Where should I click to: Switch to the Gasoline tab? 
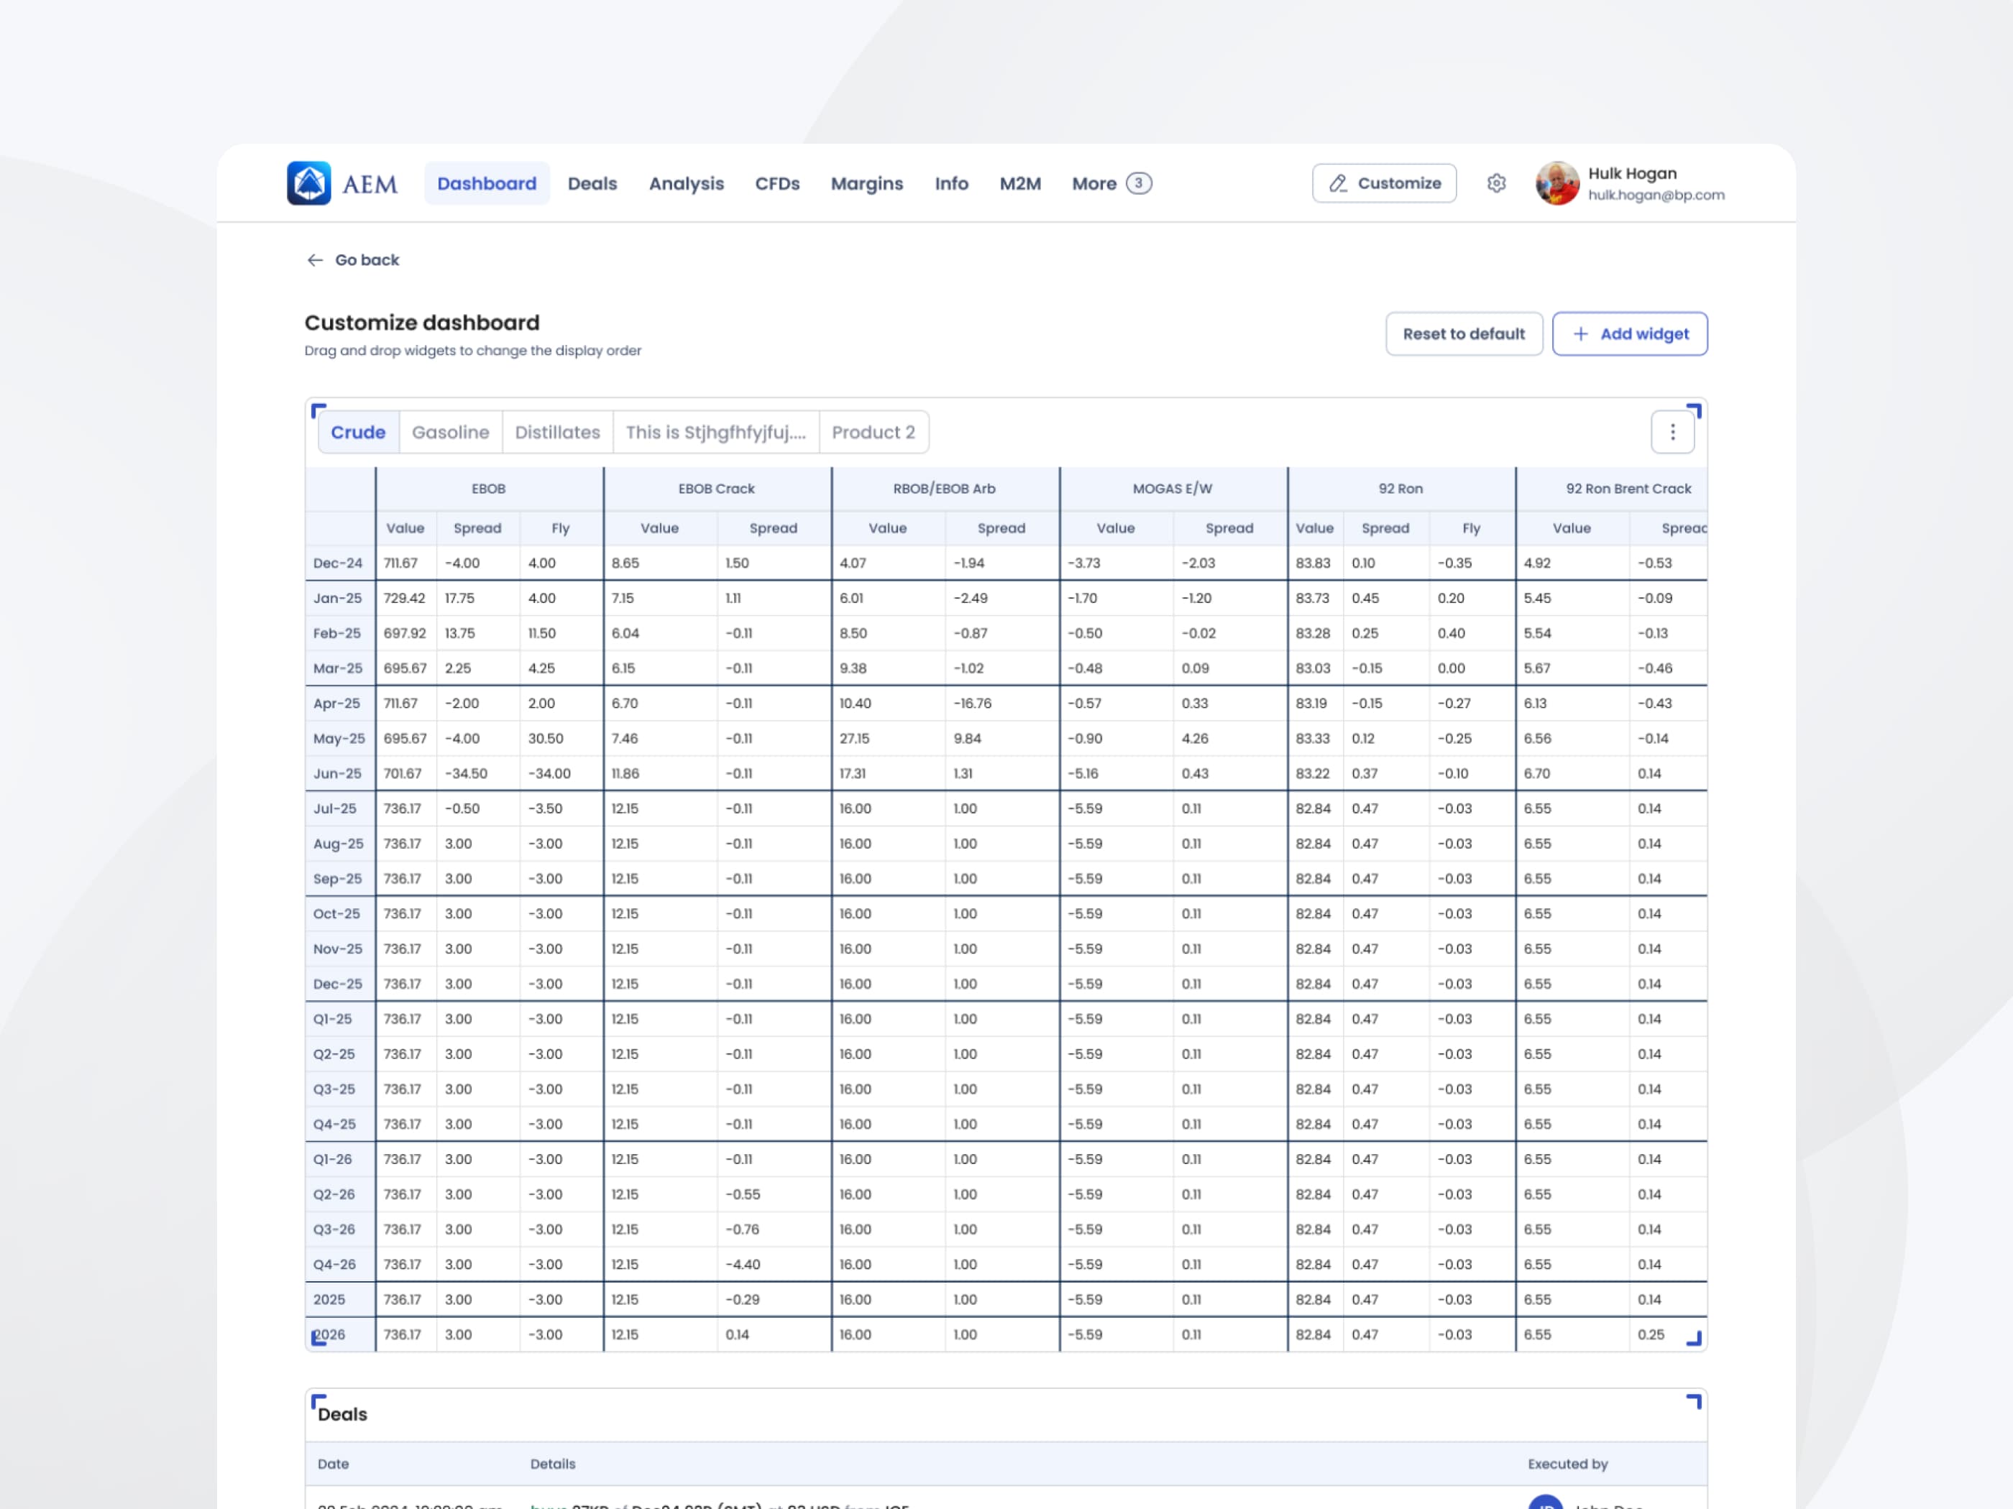[x=451, y=432]
